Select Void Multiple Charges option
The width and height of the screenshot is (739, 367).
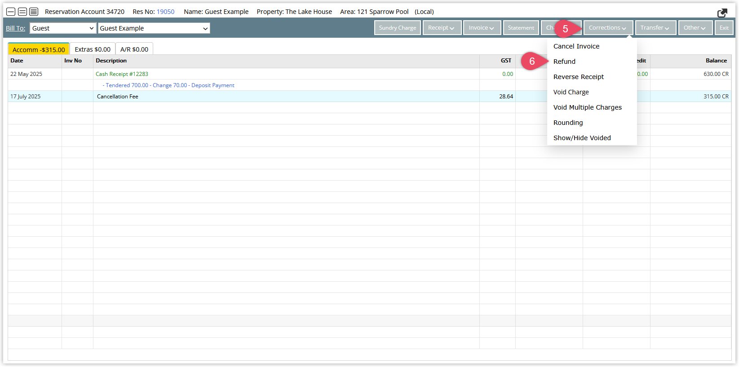click(x=588, y=107)
